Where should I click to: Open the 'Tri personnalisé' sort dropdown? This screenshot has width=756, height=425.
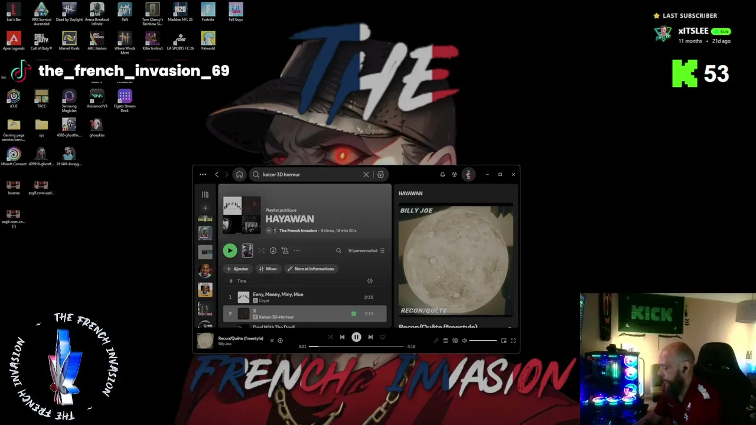[x=366, y=250]
